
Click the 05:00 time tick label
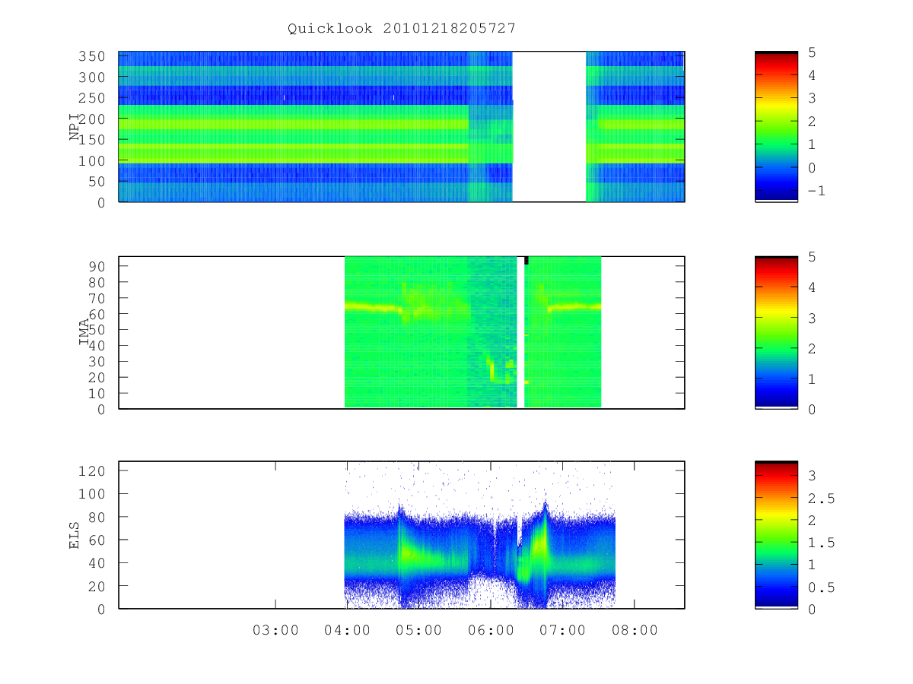click(x=419, y=630)
